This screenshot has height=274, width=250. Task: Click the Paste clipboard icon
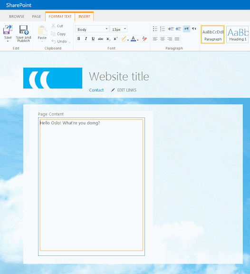coord(42,30)
